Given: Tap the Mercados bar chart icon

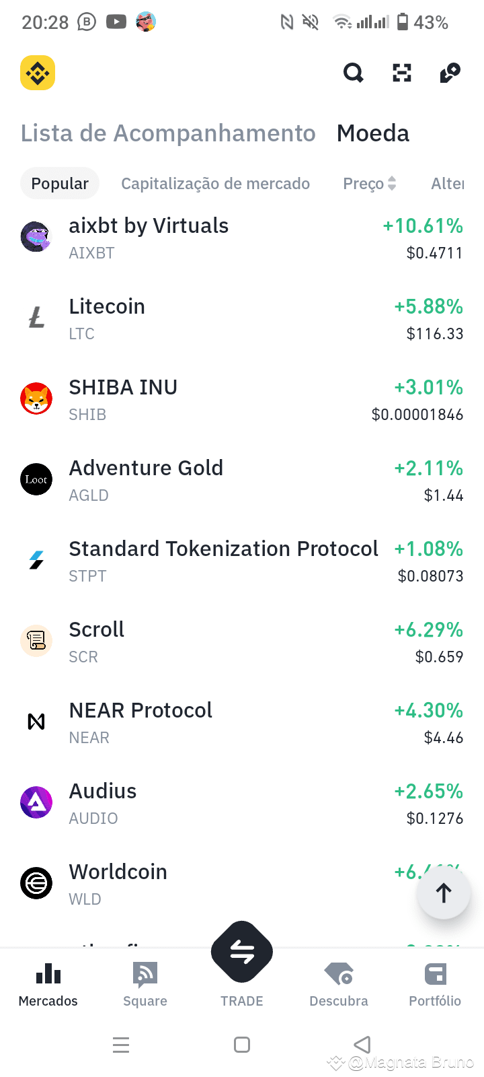Looking at the screenshot, I should (x=48, y=973).
